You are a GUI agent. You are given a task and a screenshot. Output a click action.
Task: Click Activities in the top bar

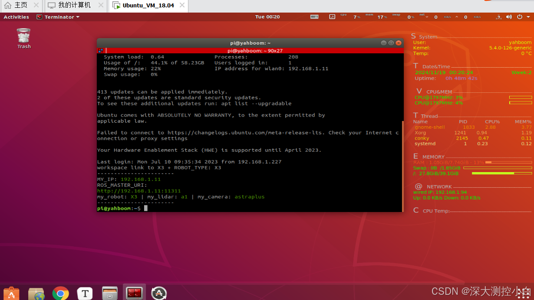(x=16, y=17)
